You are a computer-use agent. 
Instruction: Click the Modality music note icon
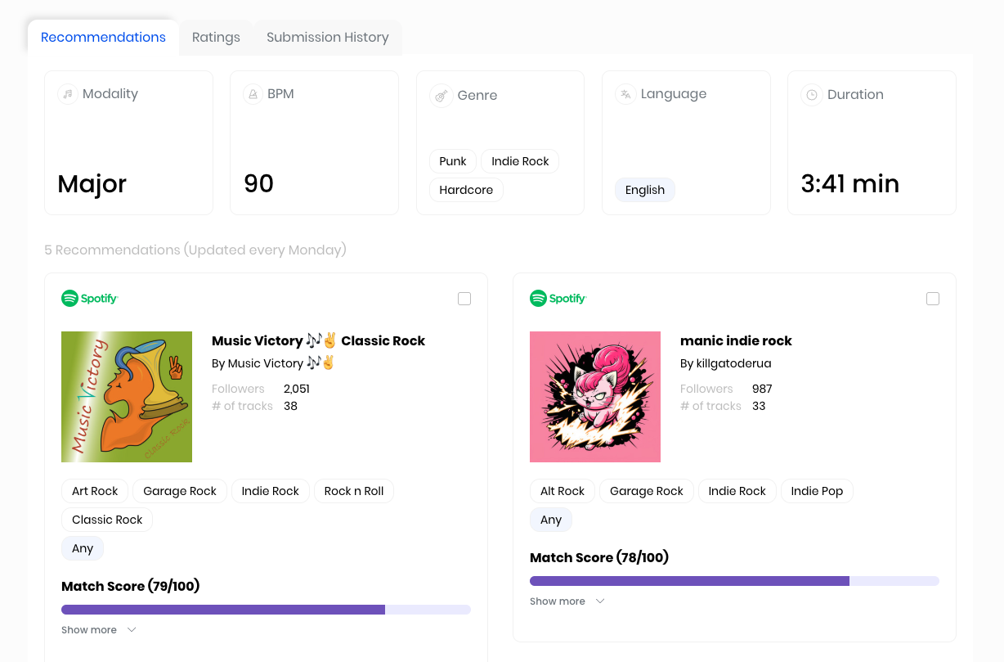tap(68, 94)
